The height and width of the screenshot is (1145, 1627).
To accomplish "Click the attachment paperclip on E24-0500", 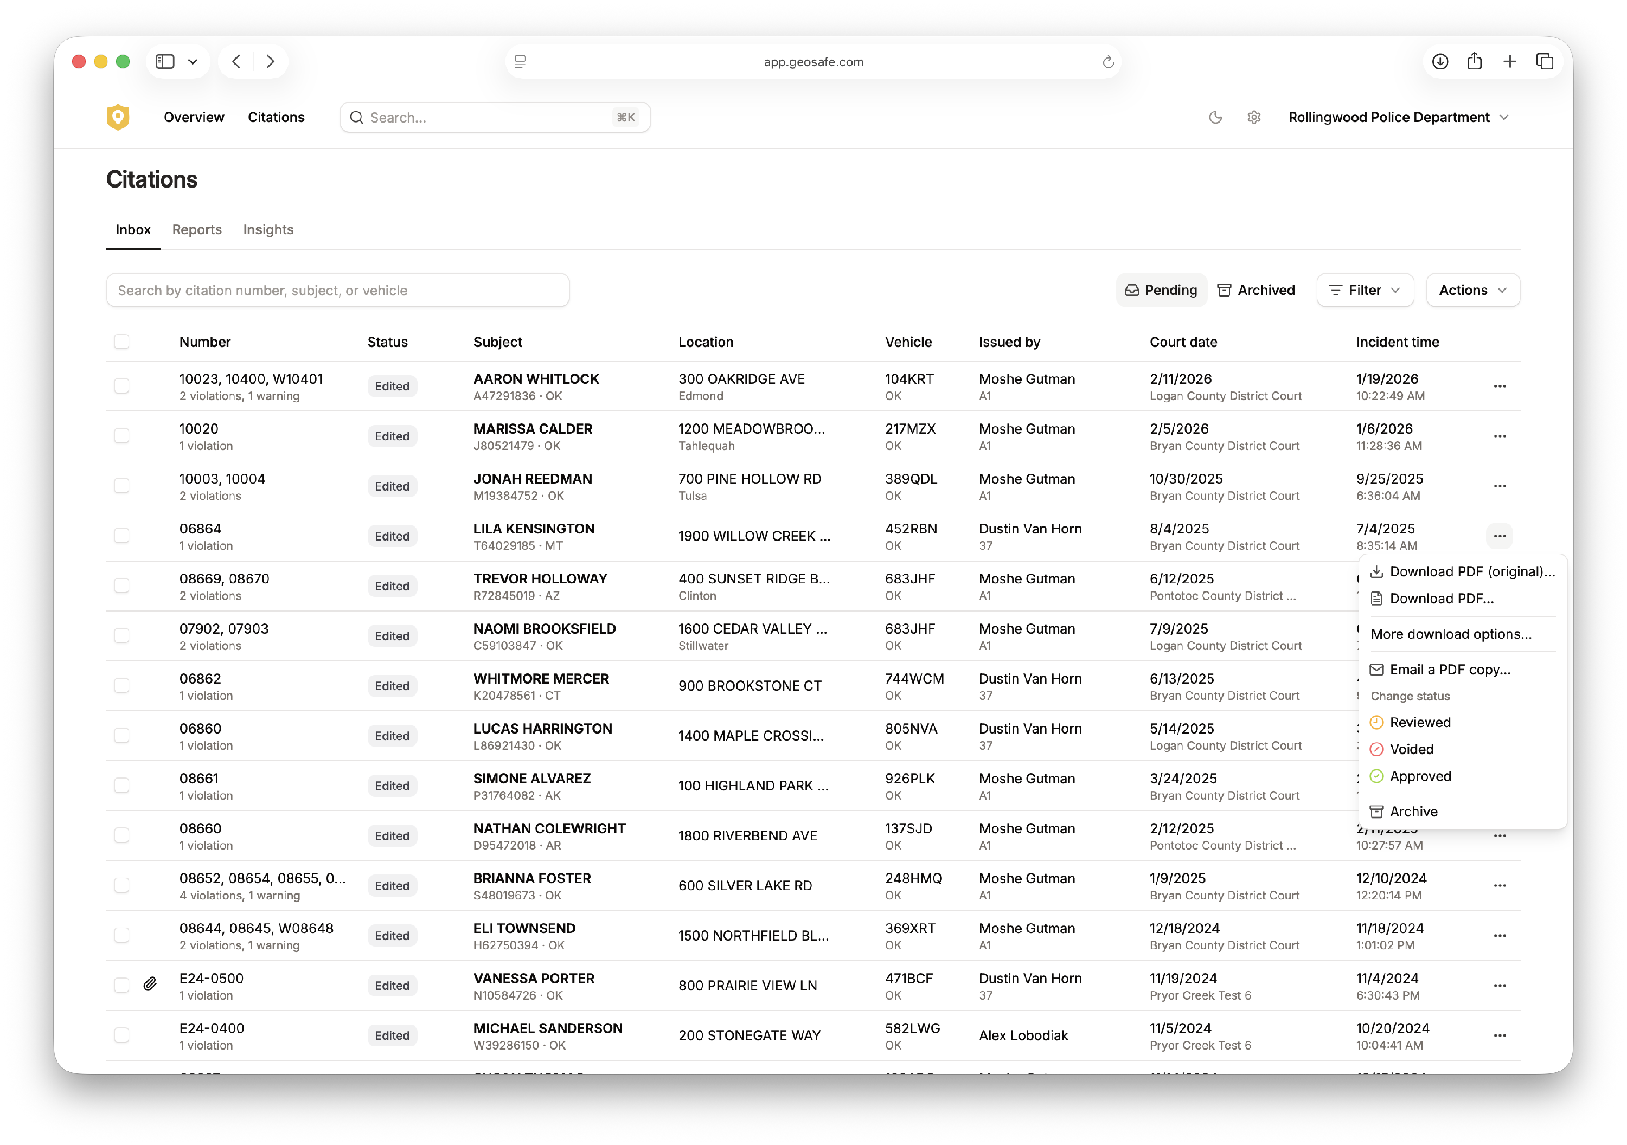I will (150, 984).
